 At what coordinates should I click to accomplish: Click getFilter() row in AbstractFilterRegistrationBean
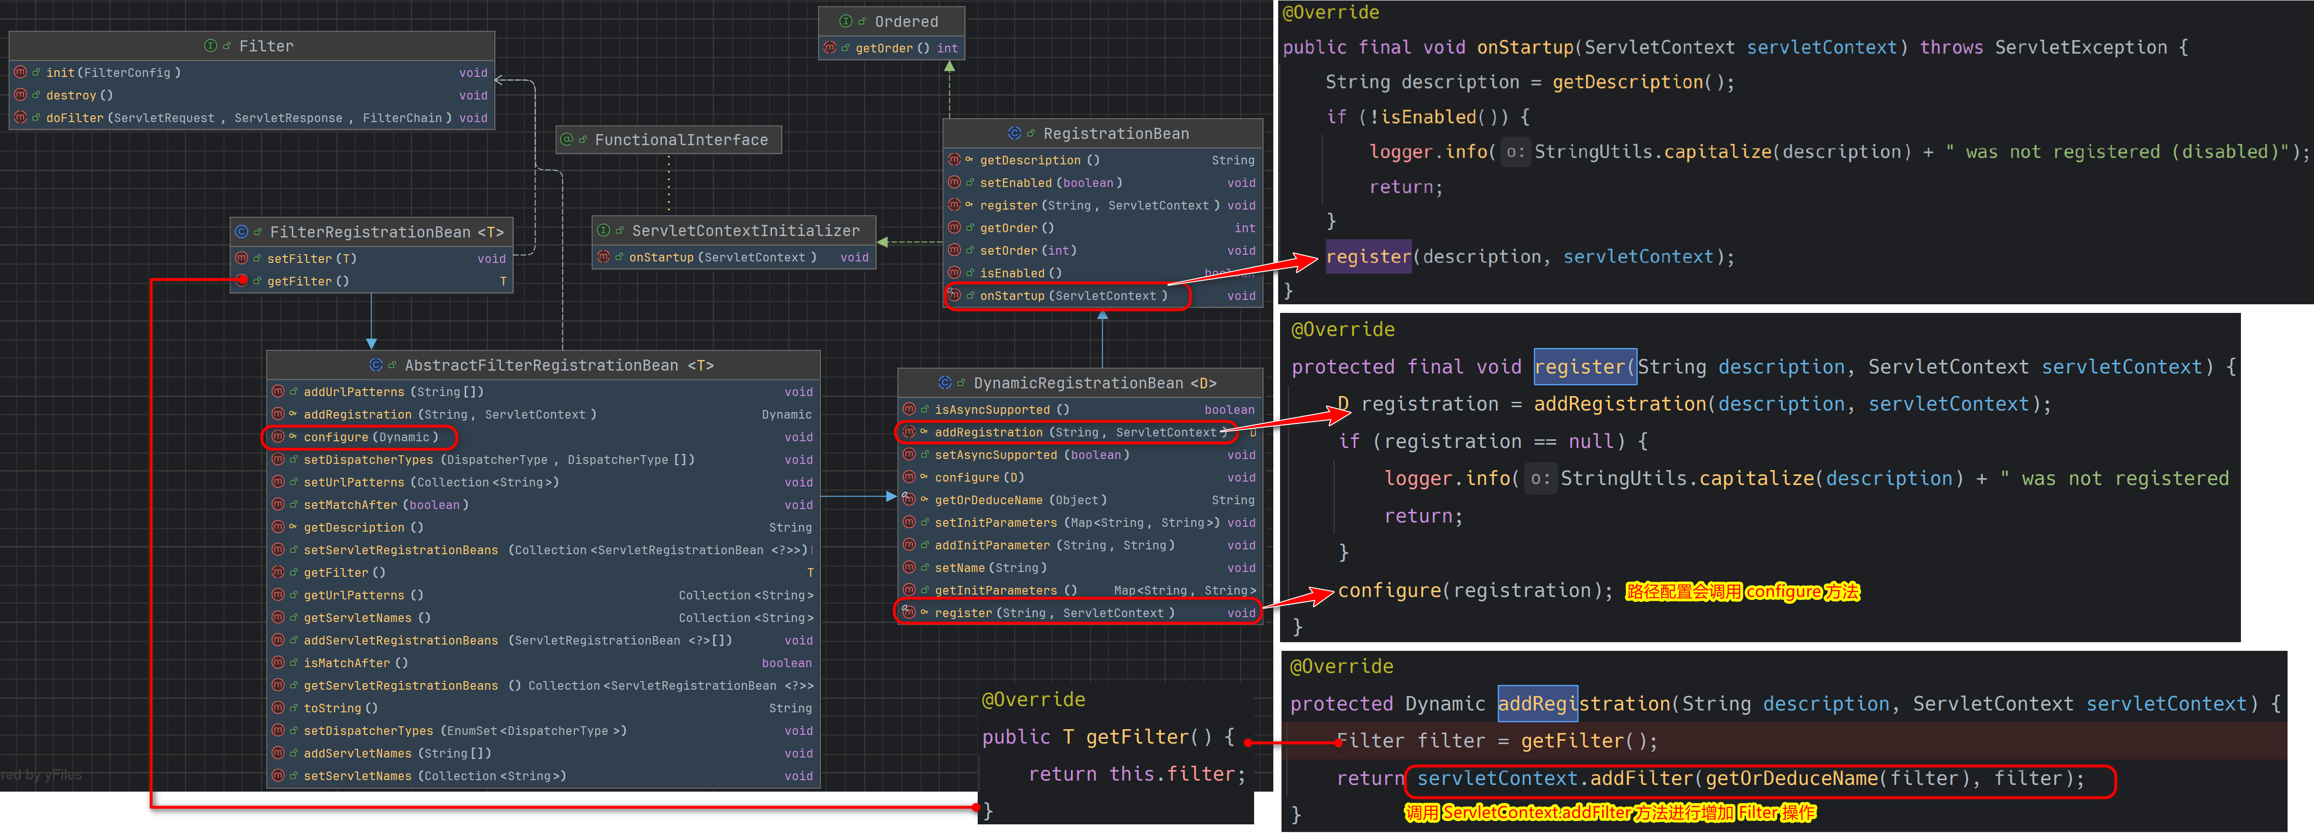pyautogui.click(x=544, y=572)
